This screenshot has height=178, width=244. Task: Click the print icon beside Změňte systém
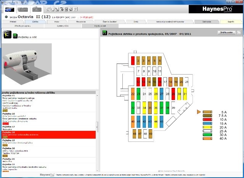coord(239,32)
